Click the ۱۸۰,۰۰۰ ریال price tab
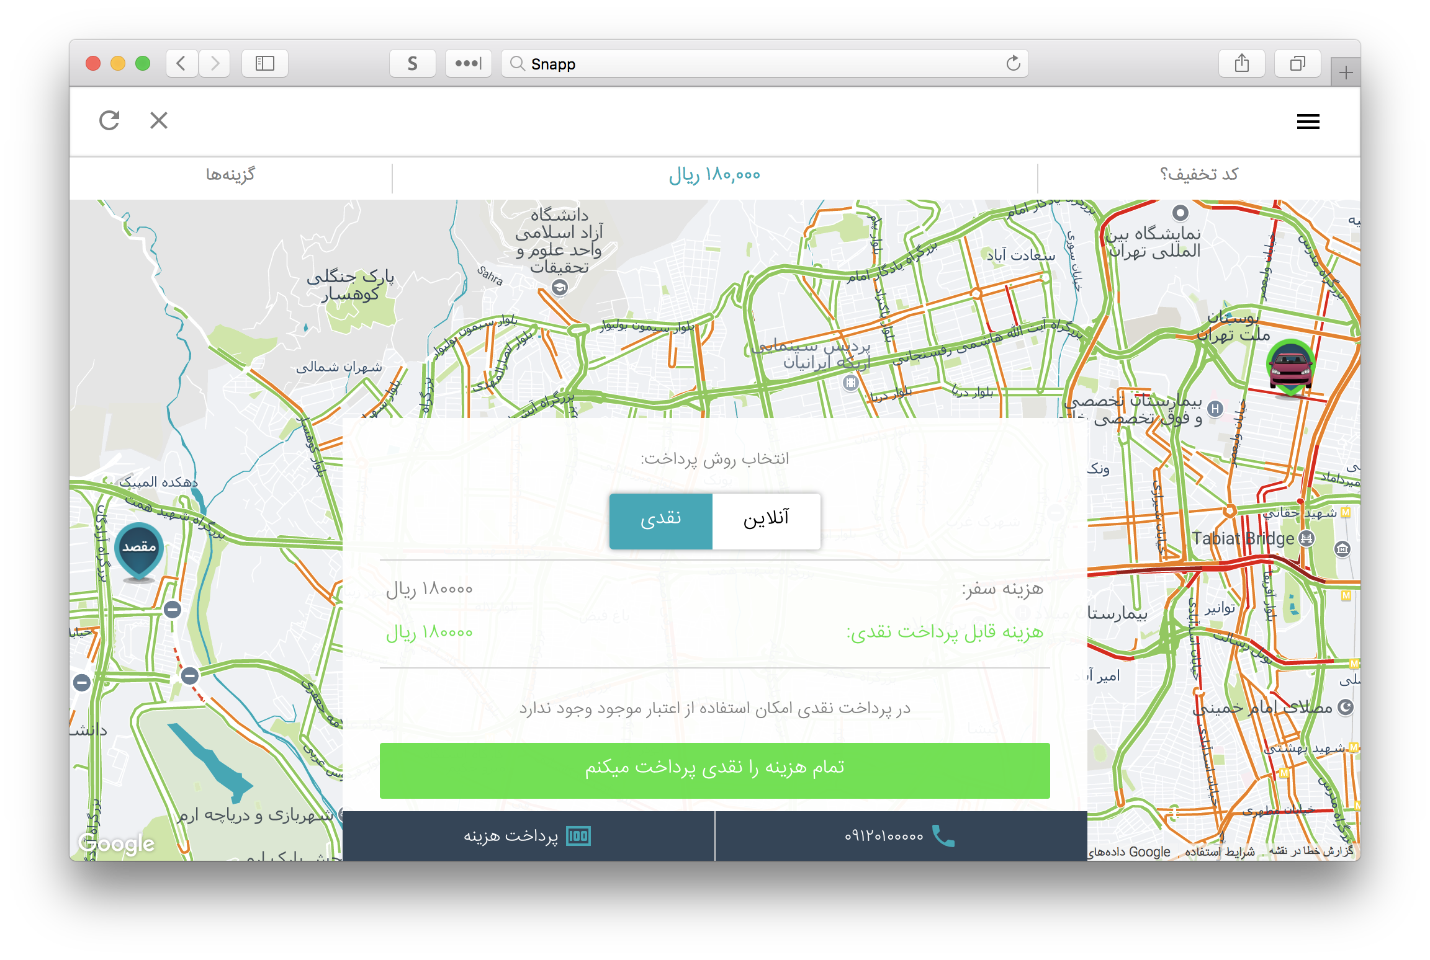Image resolution: width=1430 pixels, height=960 pixels. pyautogui.click(x=714, y=176)
